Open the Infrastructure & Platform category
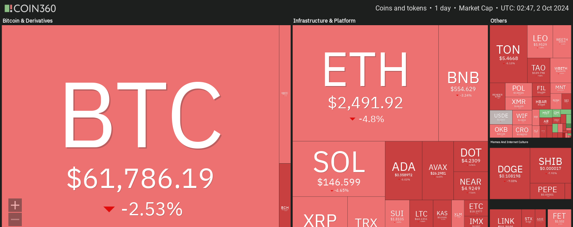This screenshot has width=573, height=227. [x=324, y=21]
